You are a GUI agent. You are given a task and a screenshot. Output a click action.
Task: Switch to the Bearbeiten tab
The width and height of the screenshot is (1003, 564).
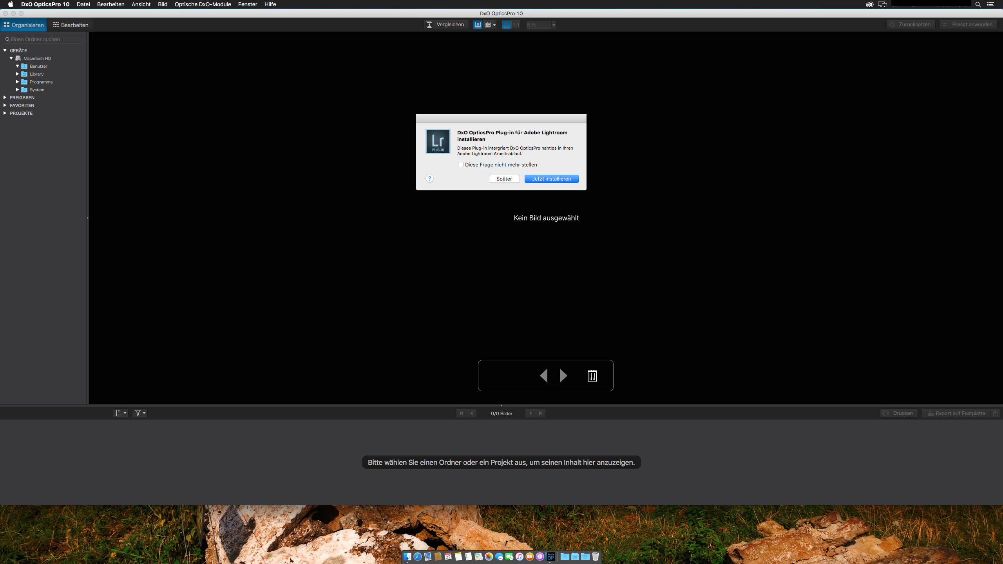(71, 25)
